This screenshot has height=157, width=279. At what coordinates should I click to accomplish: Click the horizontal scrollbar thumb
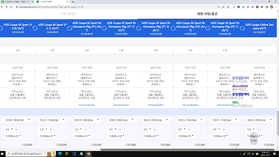tap(187, 150)
